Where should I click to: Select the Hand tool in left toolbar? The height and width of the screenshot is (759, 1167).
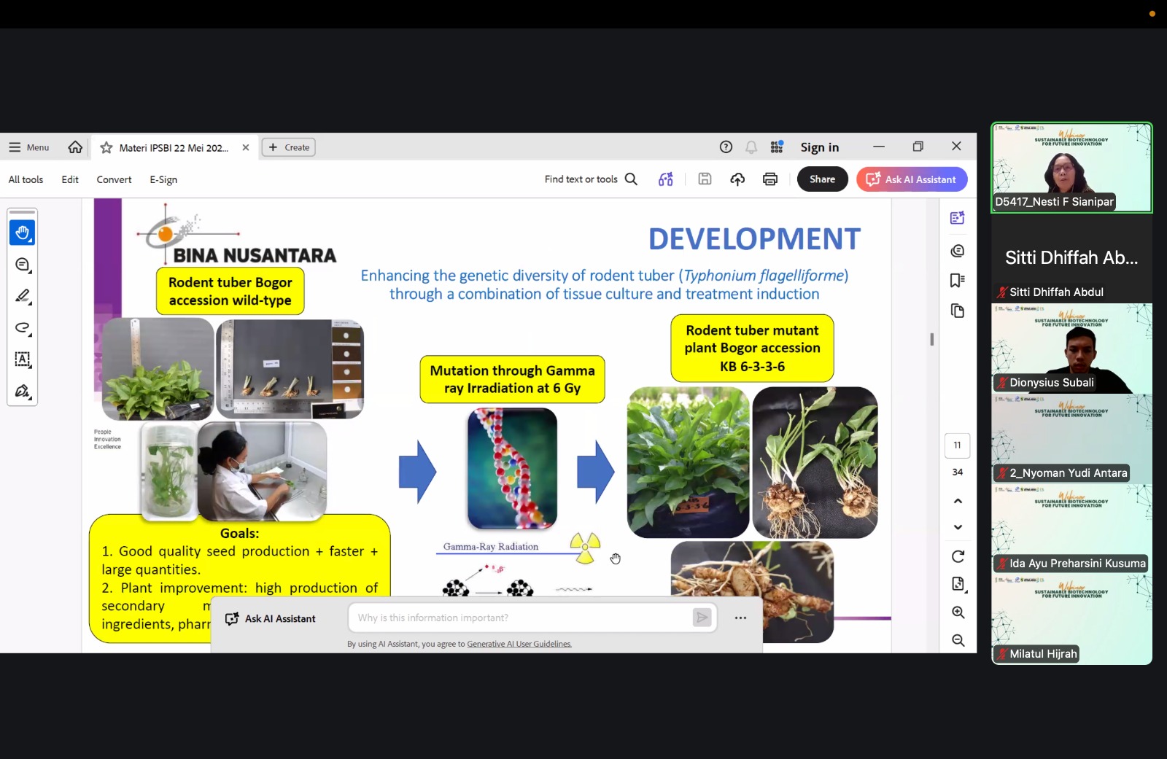pos(22,233)
